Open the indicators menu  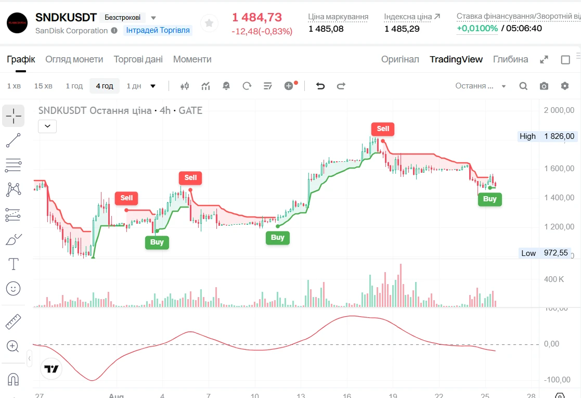[205, 86]
